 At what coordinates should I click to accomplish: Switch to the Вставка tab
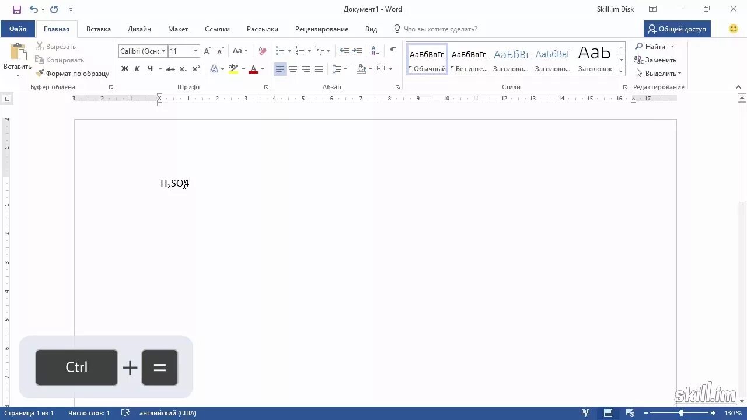pos(99,29)
